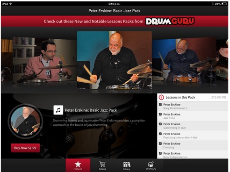Image resolution: width=230 pixels, height=172 pixels.
Task: Tap the icon beside Jazz Time
Action: [x=160, y=114]
